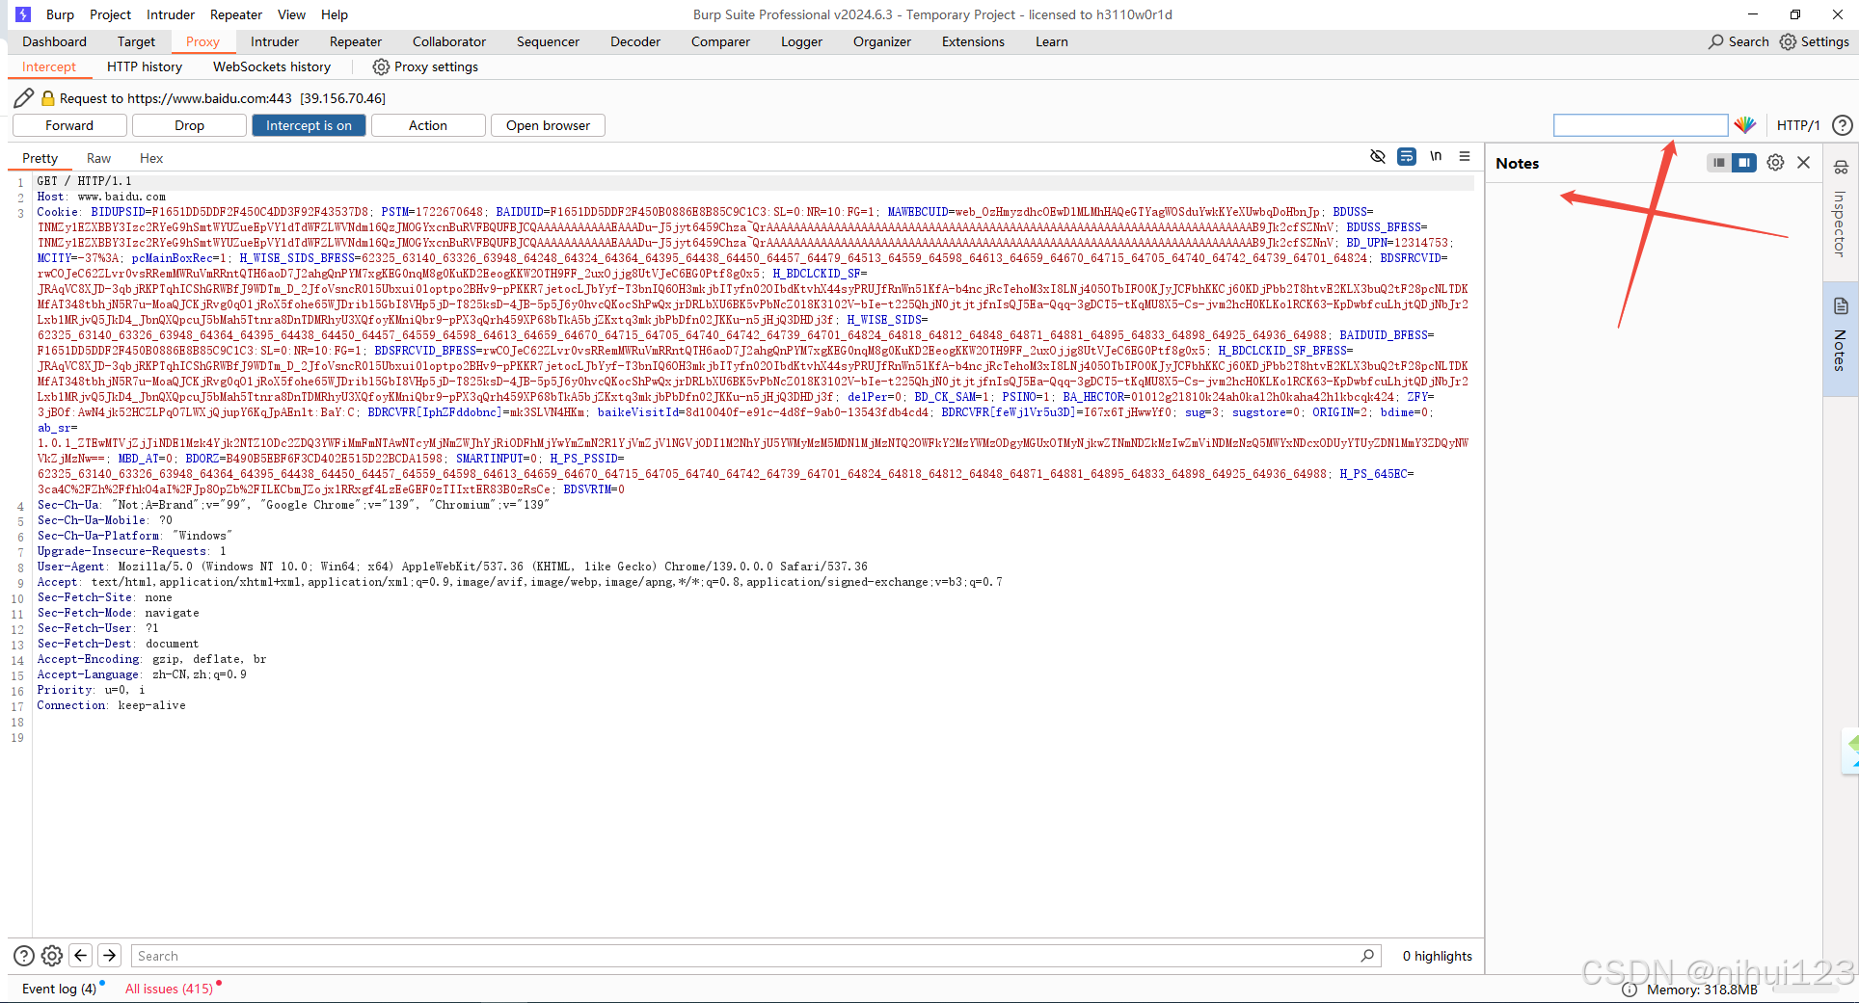Select the left-docked Notes layout icon
Viewport: 1859px width, 1003px height.
1719,163
